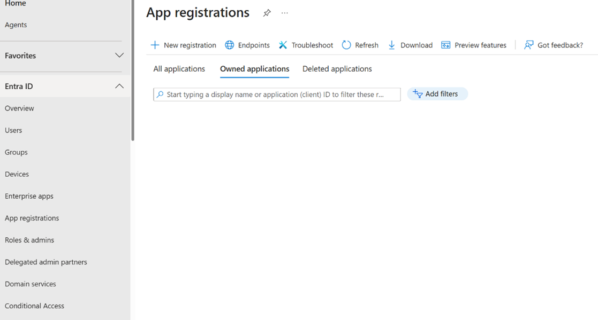Go to Conditional Access in sidebar
The width and height of the screenshot is (598, 320).
pos(34,306)
